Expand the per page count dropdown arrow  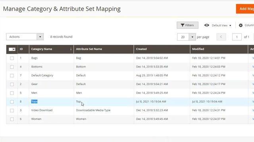tap(192, 37)
